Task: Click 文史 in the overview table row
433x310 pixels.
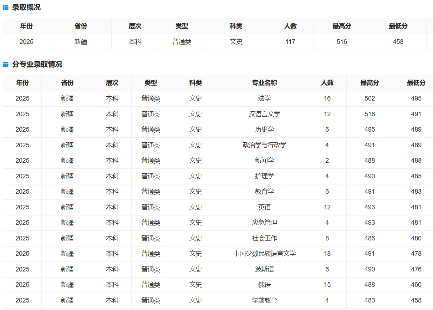Action: pyautogui.click(x=236, y=42)
